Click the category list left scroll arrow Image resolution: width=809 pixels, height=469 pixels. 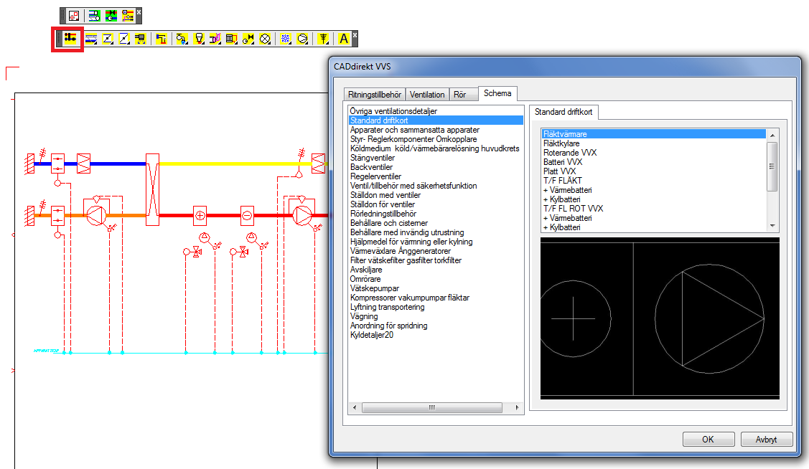pos(355,407)
